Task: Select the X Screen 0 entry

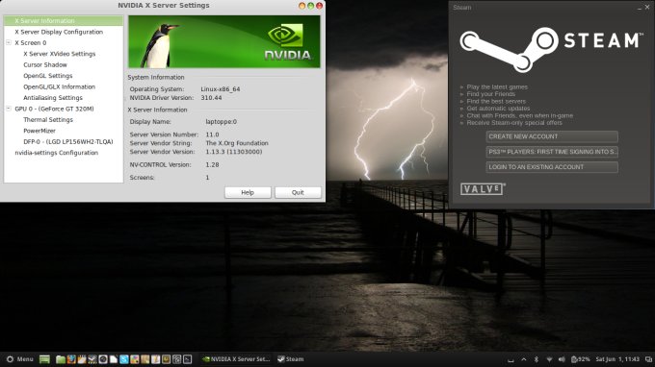Action: pos(31,42)
